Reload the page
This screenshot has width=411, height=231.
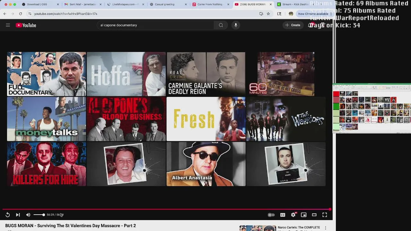coord(20,14)
